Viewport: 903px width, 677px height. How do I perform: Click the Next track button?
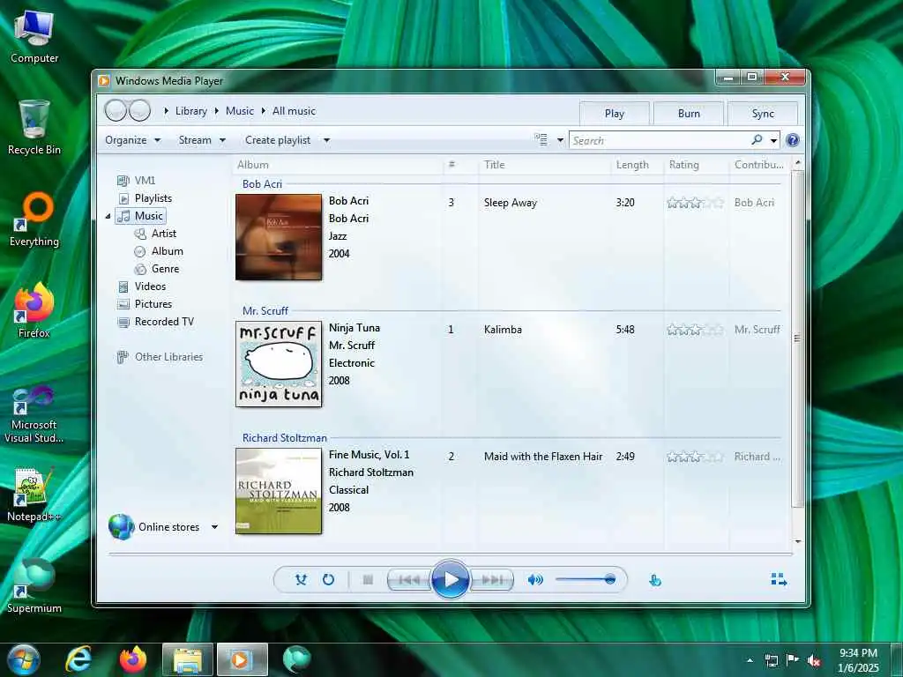click(x=492, y=580)
